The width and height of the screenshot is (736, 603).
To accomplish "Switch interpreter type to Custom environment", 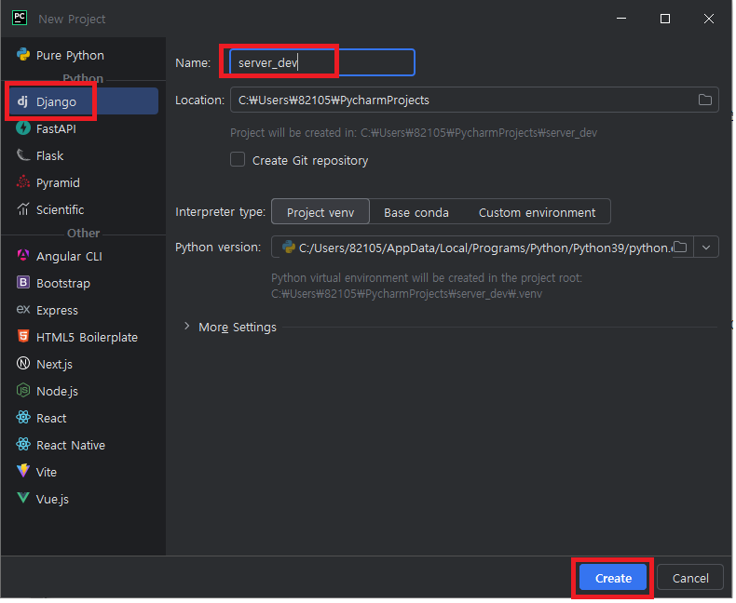I will tap(538, 212).
